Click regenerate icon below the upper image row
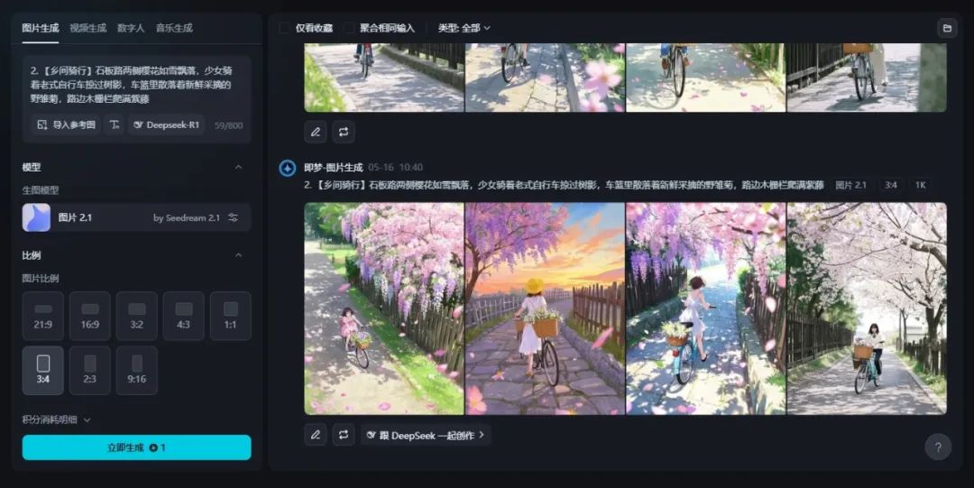Screen dimensions: 974x488 [343, 132]
